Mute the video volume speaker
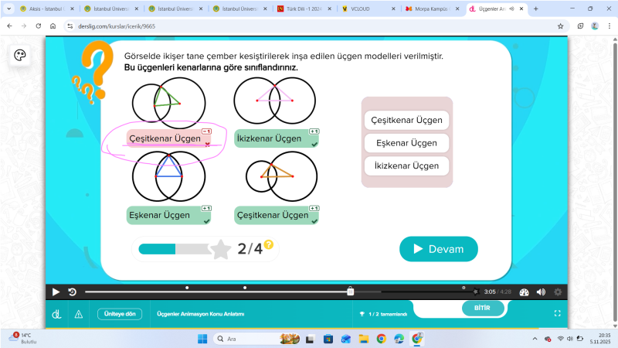 pyautogui.click(x=541, y=292)
